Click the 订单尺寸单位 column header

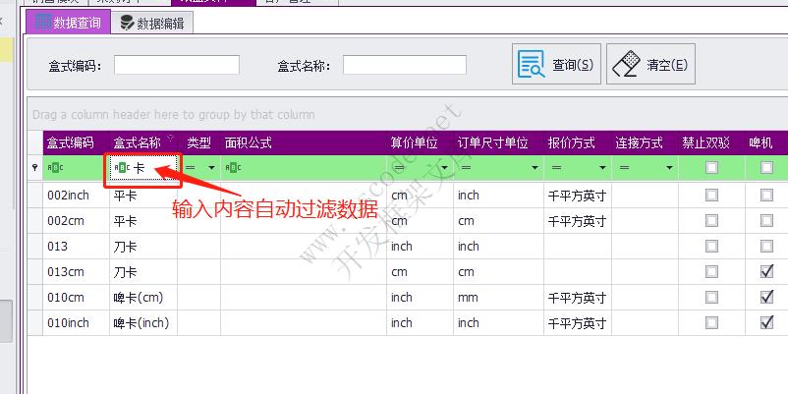tap(498, 143)
